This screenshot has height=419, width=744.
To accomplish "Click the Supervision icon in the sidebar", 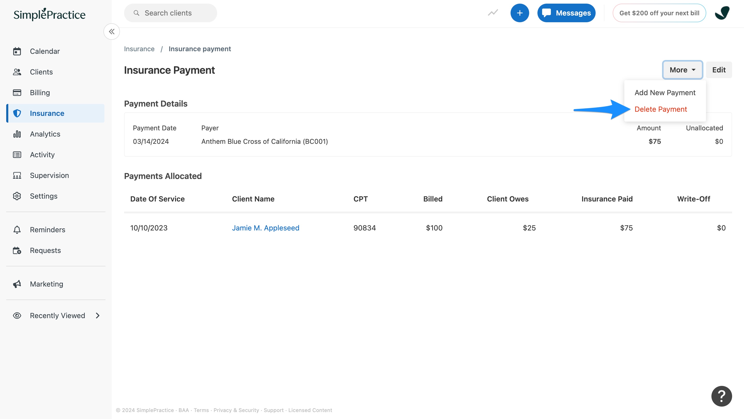I will click(x=17, y=175).
